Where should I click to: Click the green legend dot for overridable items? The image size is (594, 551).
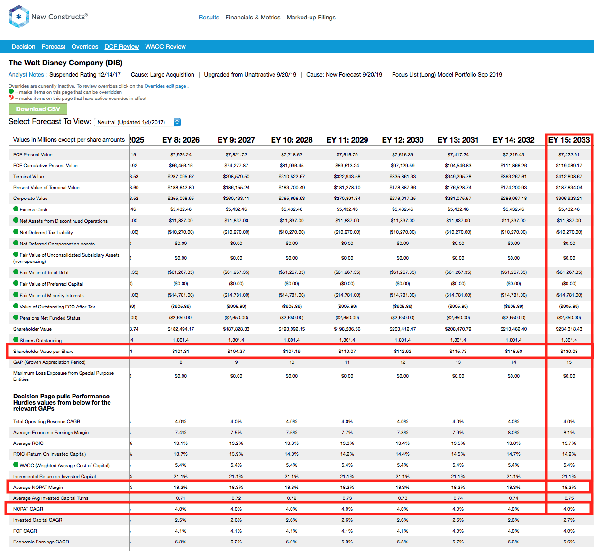pos(11,91)
